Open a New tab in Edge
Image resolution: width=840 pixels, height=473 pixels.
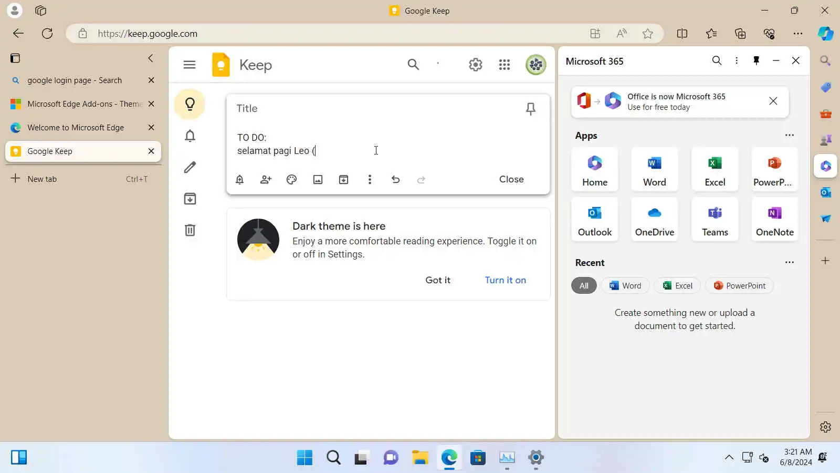point(83,179)
